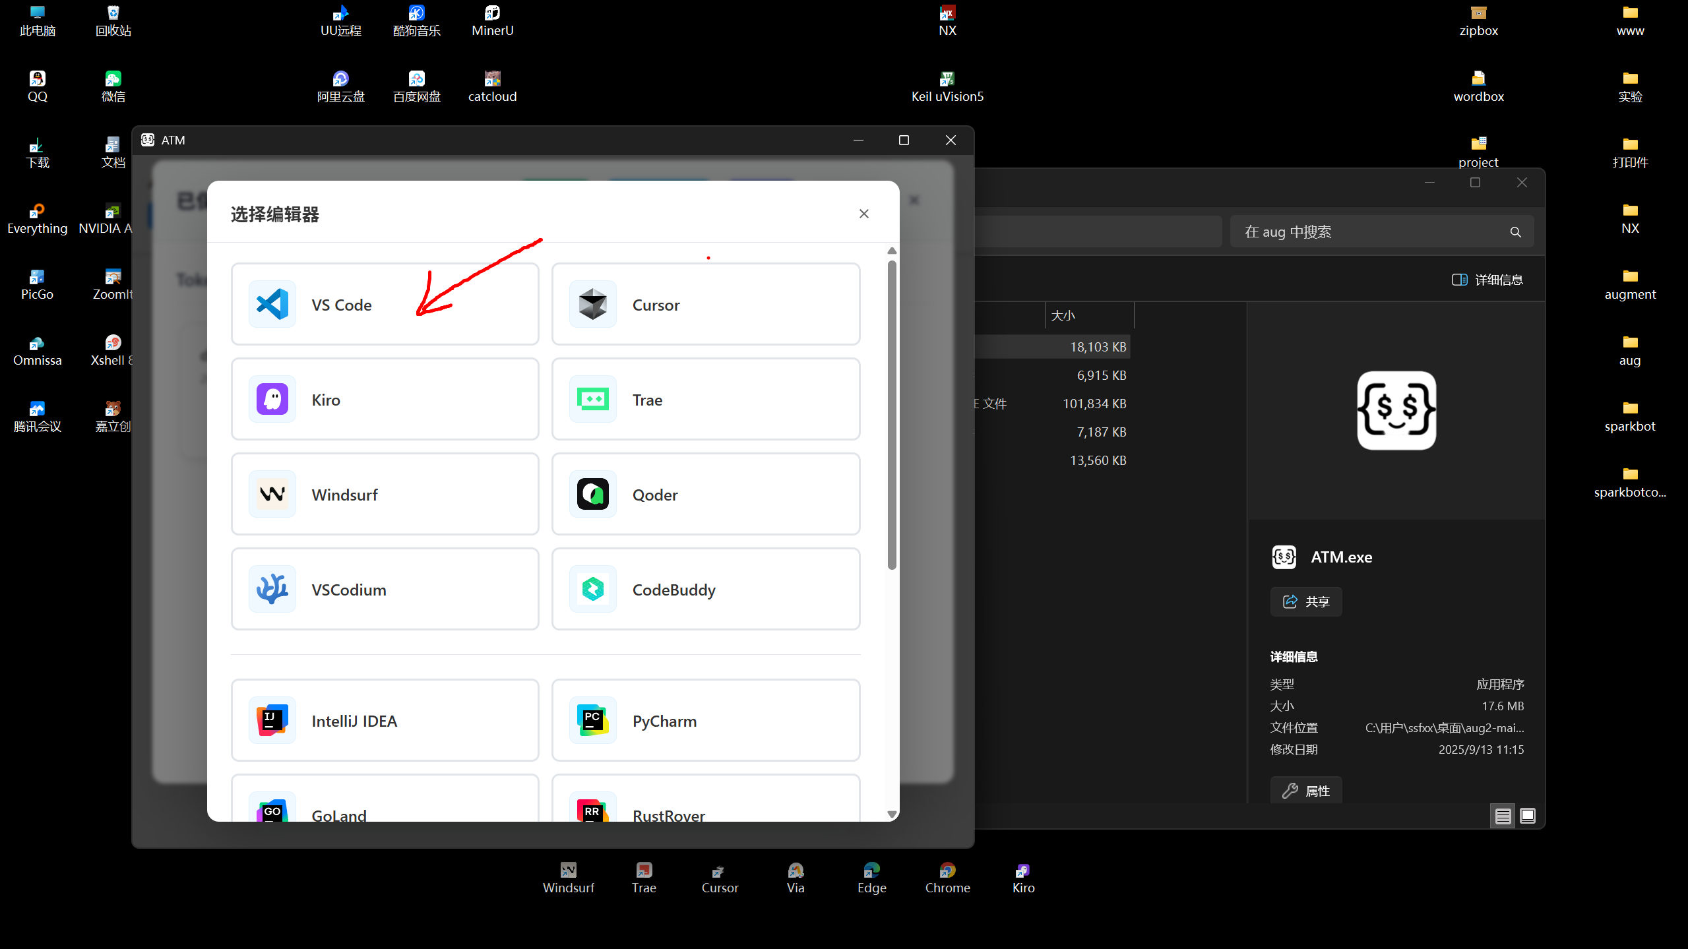Choose the CodeBuddy editor icon

(592, 589)
